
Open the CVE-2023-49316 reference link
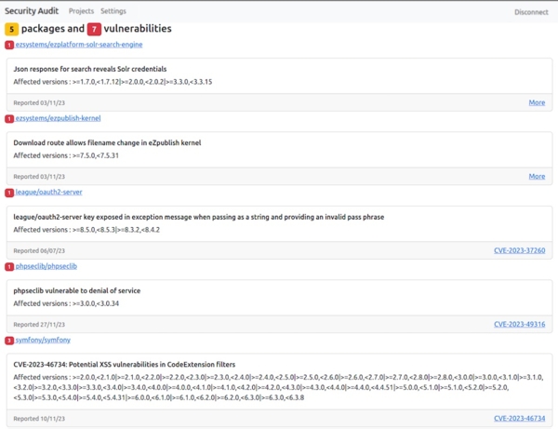519,324
